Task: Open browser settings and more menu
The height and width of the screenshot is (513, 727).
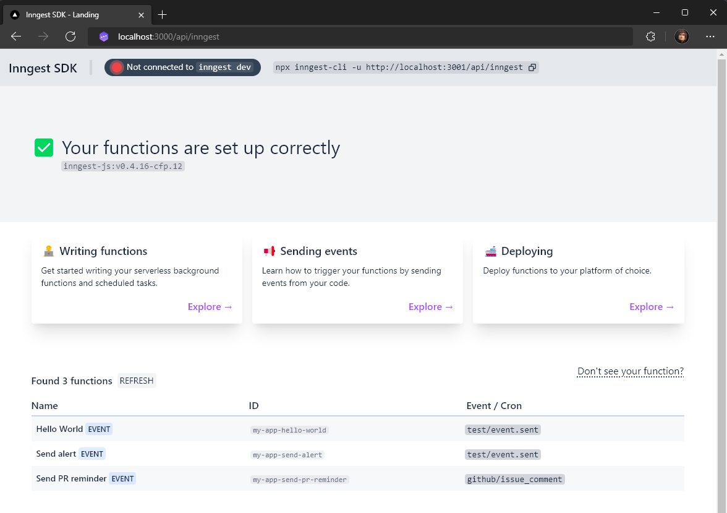Action: pyautogui.click(x=710, y=37)
